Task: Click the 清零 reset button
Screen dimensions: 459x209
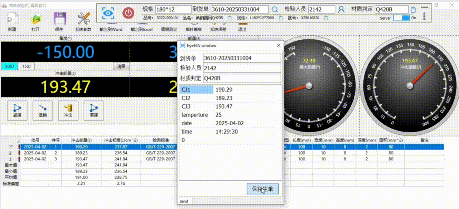Action: 121,66
